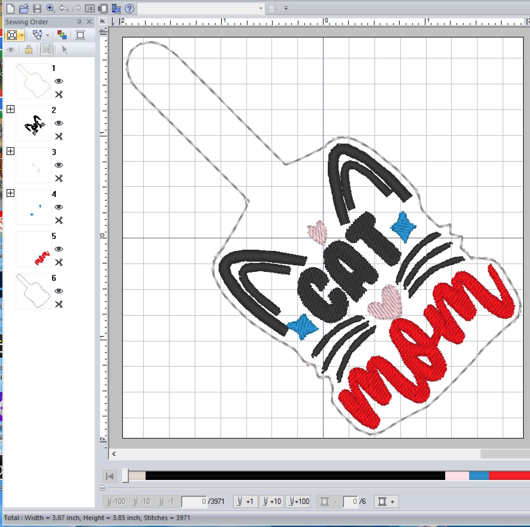Screen dimensions: 530x527
Task: Advance stitch simulator by +100 stitches
Action: 299,501
